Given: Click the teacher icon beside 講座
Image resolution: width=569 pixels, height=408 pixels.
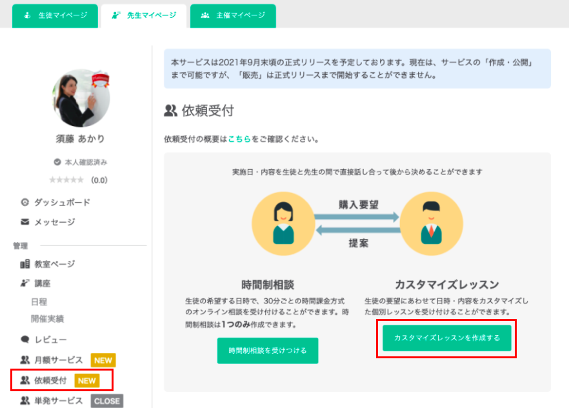Looking at the screenshot, I should coord(25,283).
